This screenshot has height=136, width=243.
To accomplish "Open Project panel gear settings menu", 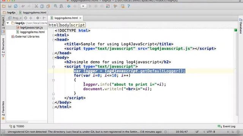I will click(x=38, y=18).
